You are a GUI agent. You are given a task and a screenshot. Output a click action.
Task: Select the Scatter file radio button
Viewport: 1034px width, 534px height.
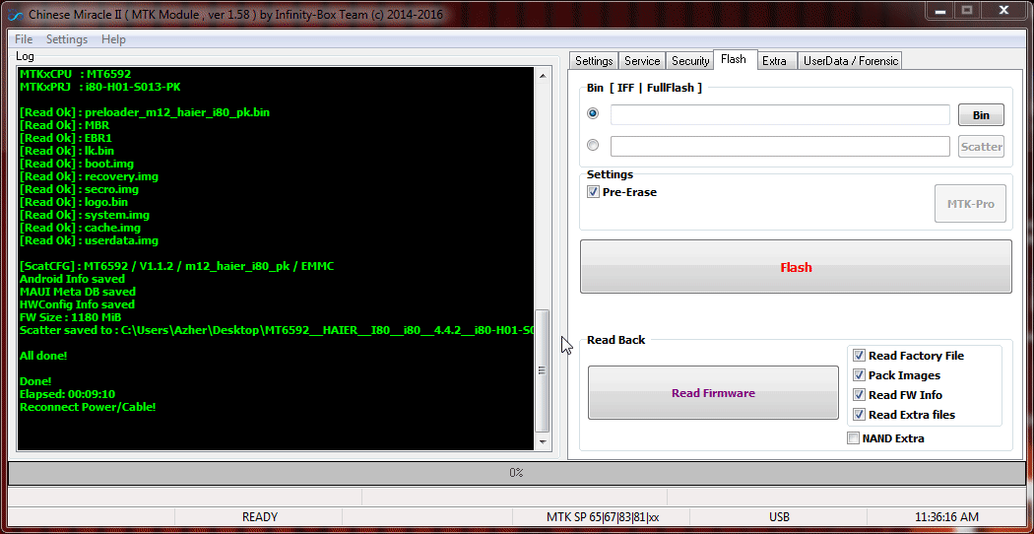(x=593, y=145)
